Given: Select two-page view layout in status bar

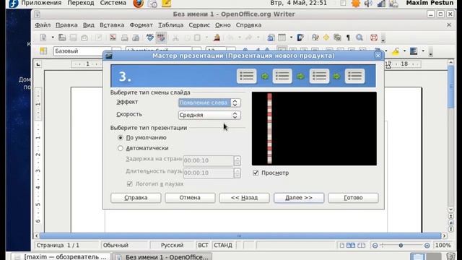Looking at the screenshot, I should (x=351, y=246).
